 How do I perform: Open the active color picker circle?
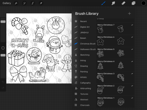coord(143,3)
